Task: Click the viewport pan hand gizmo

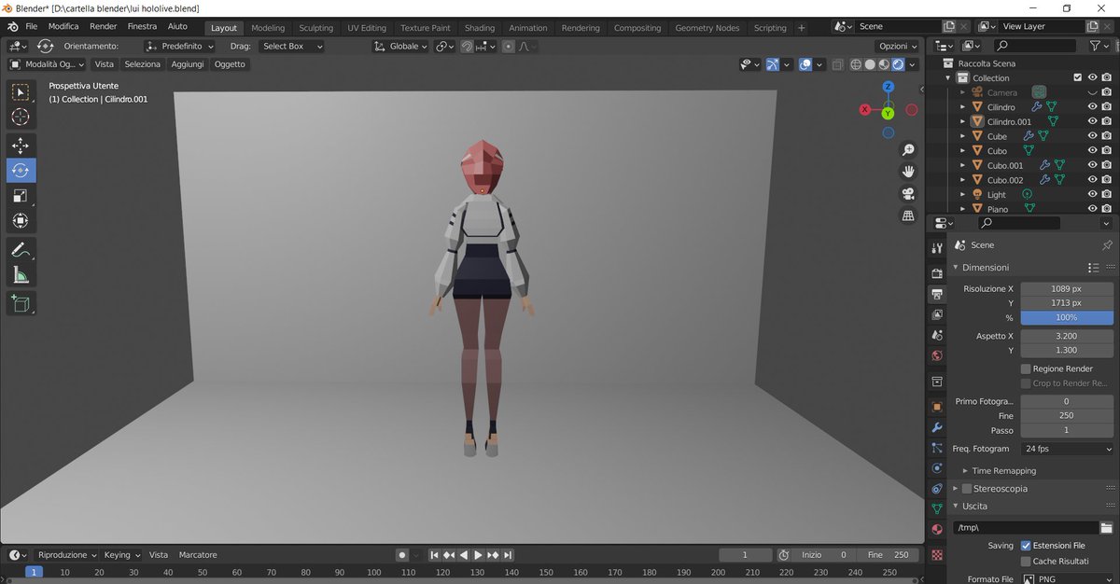Action: click(908, 172)
